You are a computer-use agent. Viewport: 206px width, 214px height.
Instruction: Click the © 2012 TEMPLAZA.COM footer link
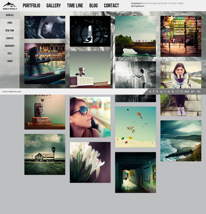tap(12, 92)
